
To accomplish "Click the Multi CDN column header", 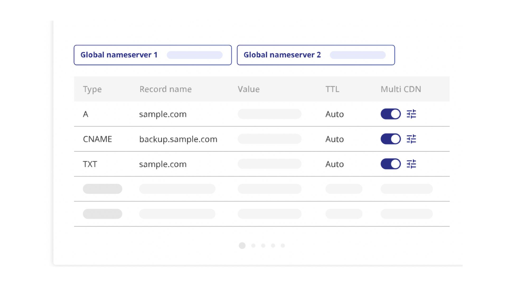I will click(x=401, y=89).
